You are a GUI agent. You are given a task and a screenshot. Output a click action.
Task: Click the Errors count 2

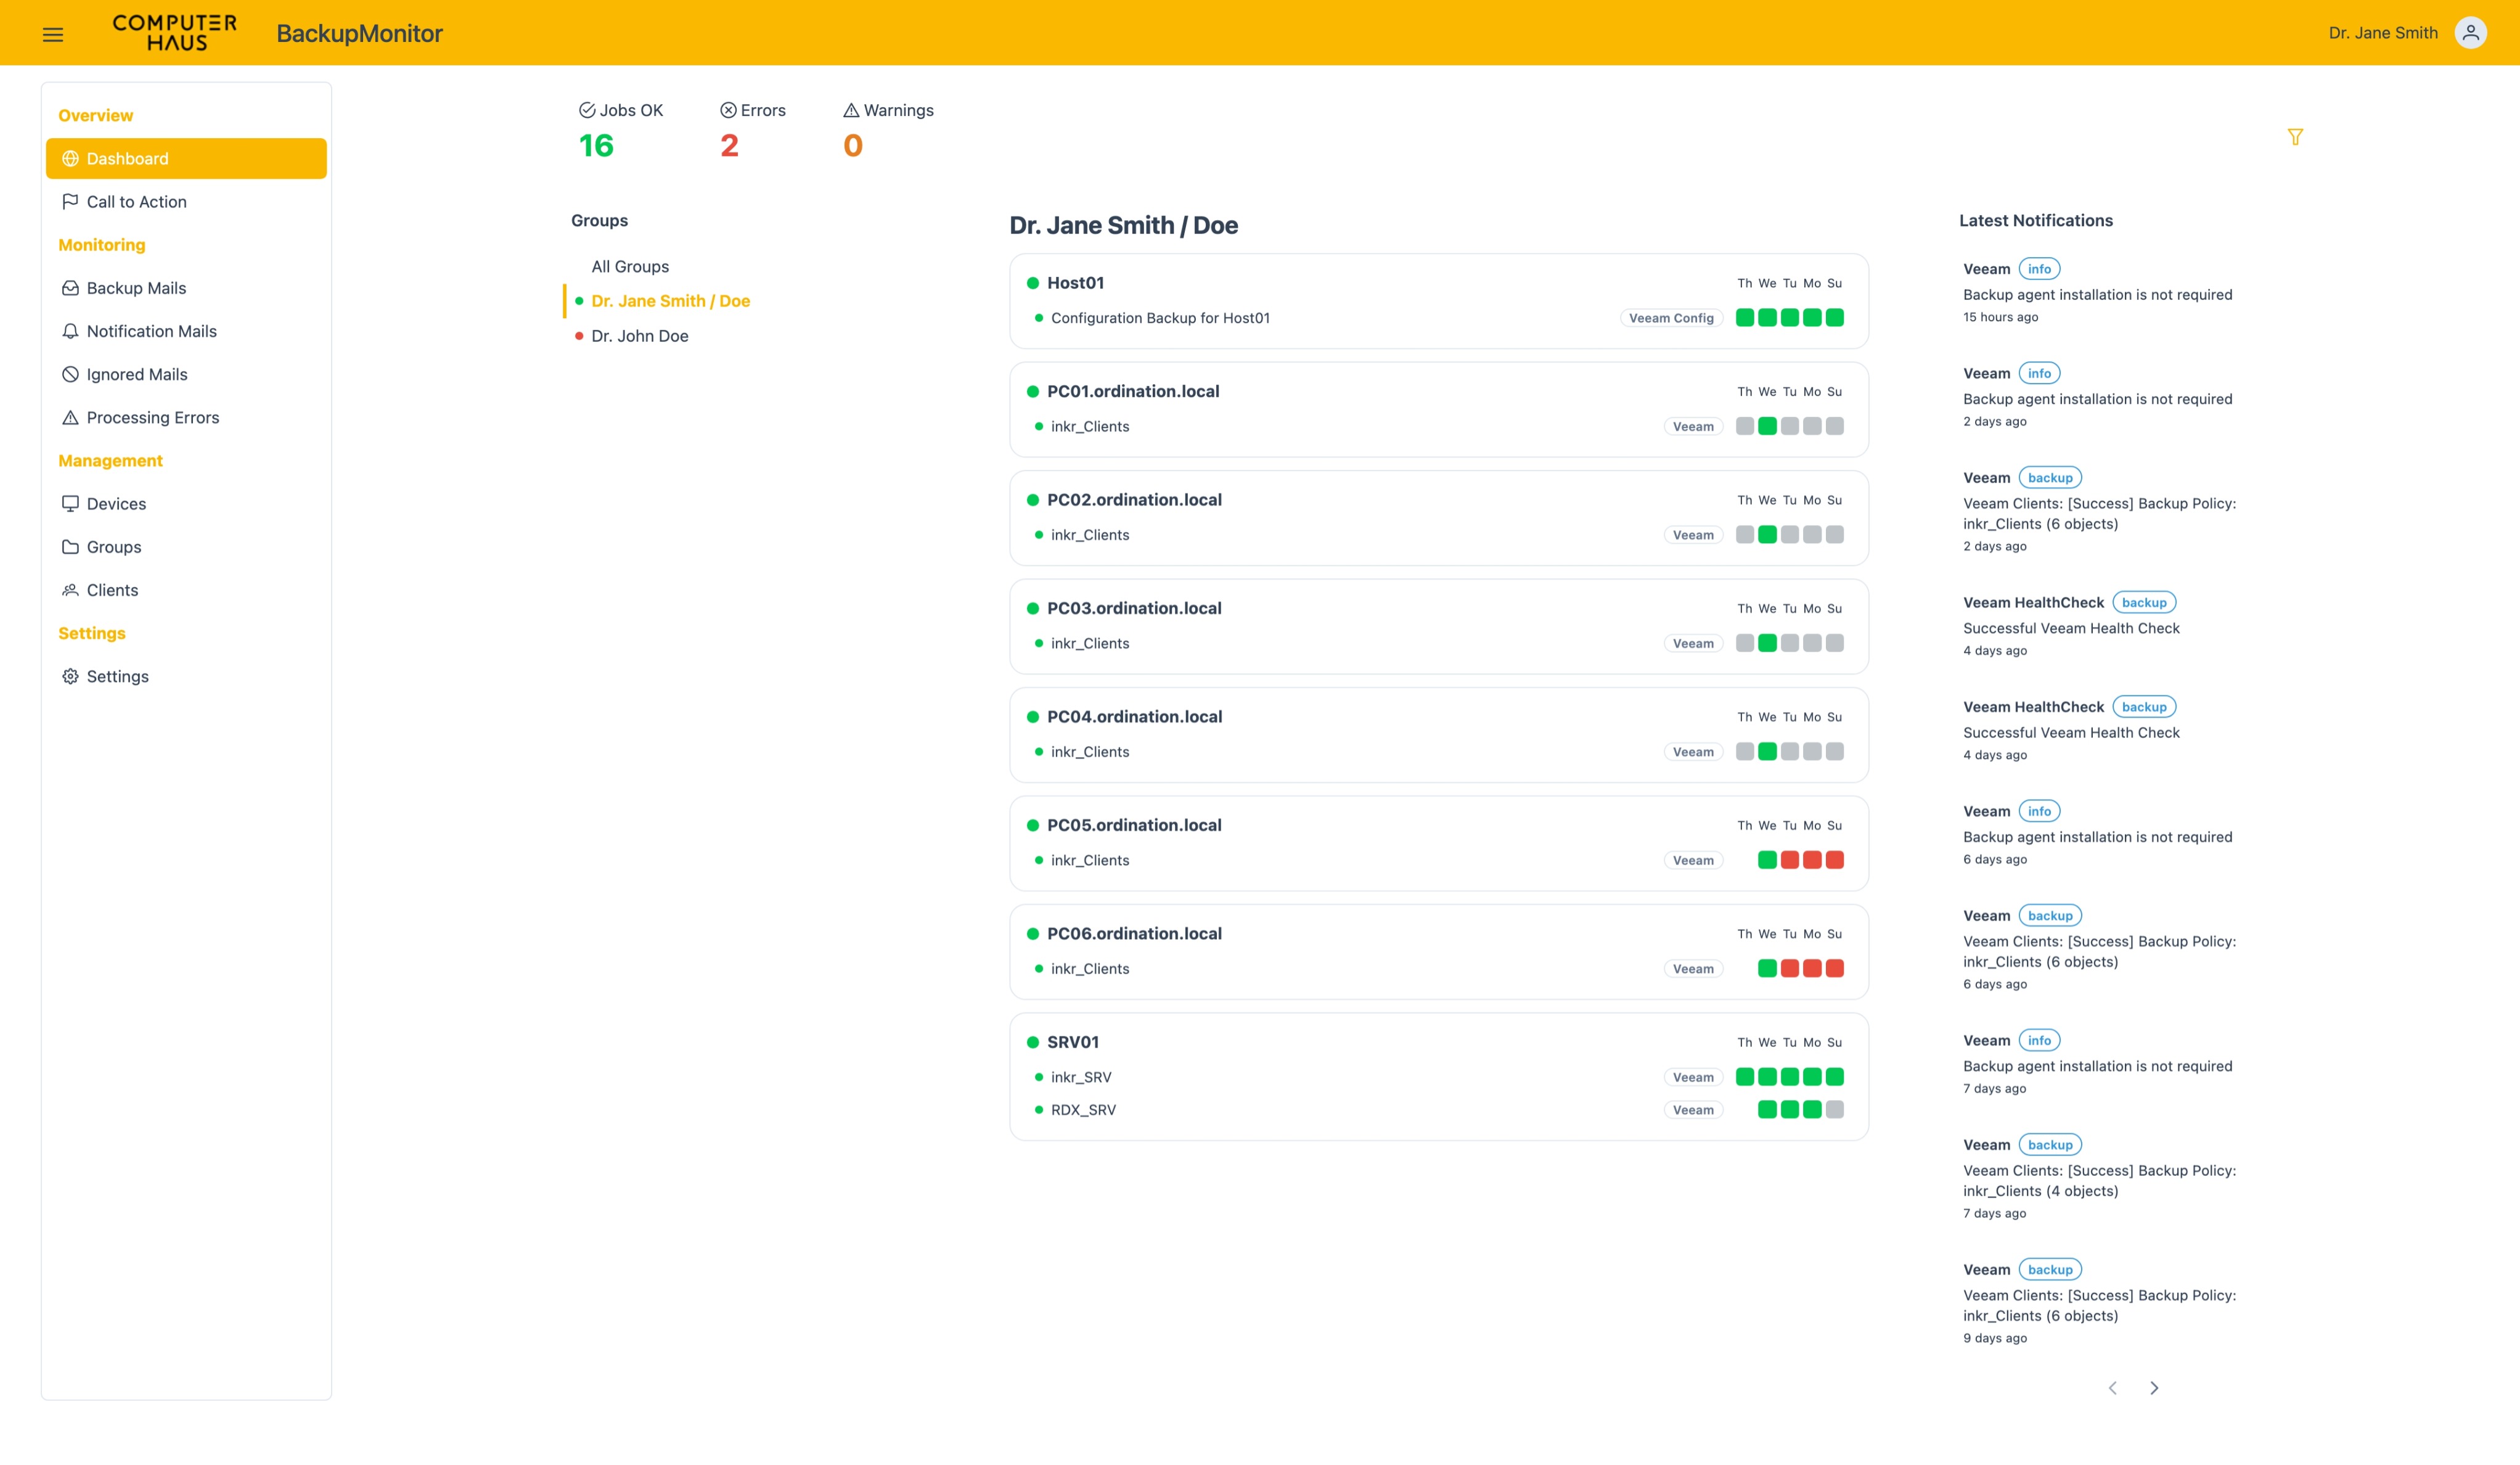coord(729,146)
